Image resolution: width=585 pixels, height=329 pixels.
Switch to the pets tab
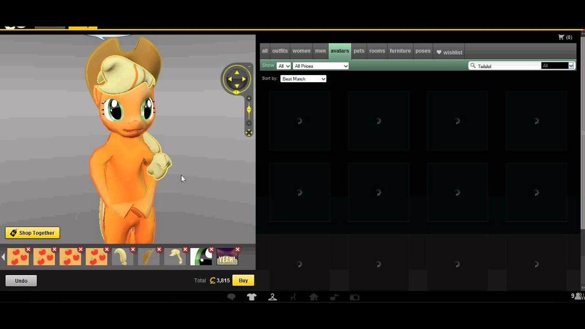pyautogui.click(x=359, y=51)
